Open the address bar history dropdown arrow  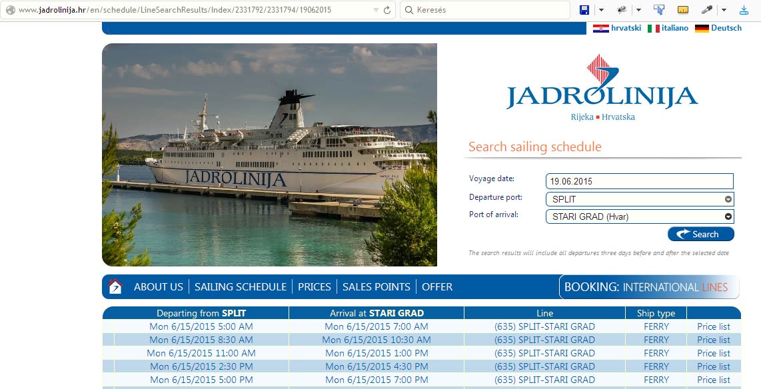click(x=376, y=10)
